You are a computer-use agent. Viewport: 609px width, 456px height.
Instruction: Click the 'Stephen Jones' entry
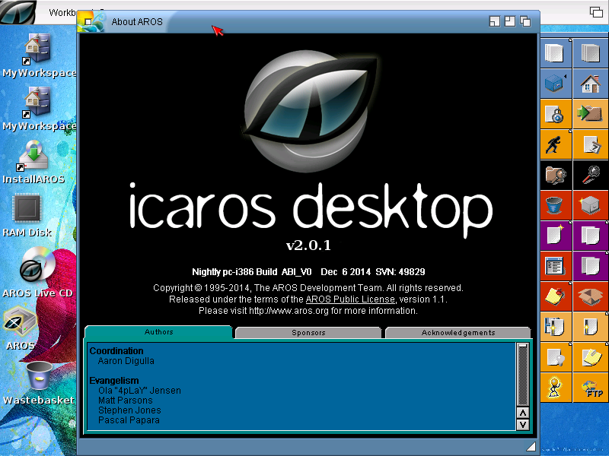pyautogui.click(x=129, y=410)
